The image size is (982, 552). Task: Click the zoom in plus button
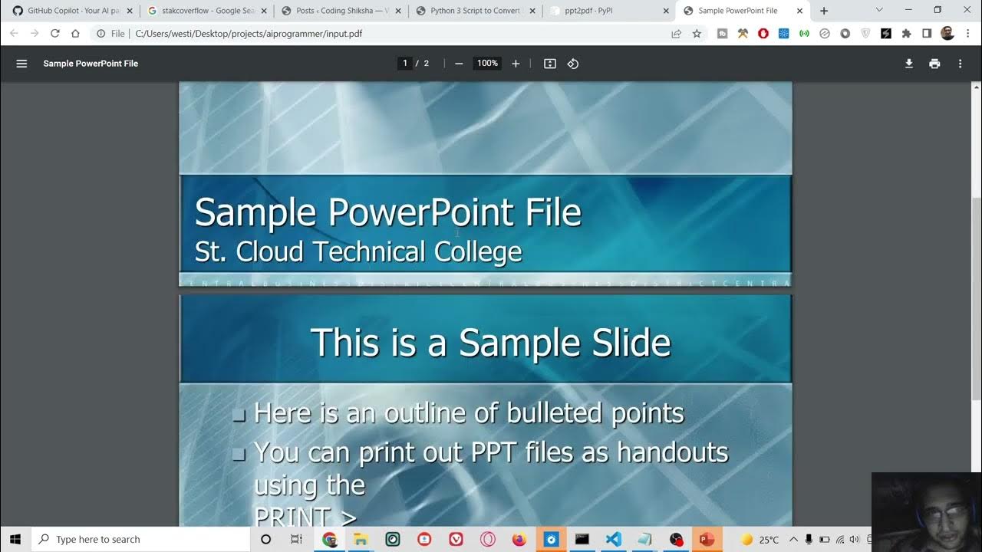516,64
